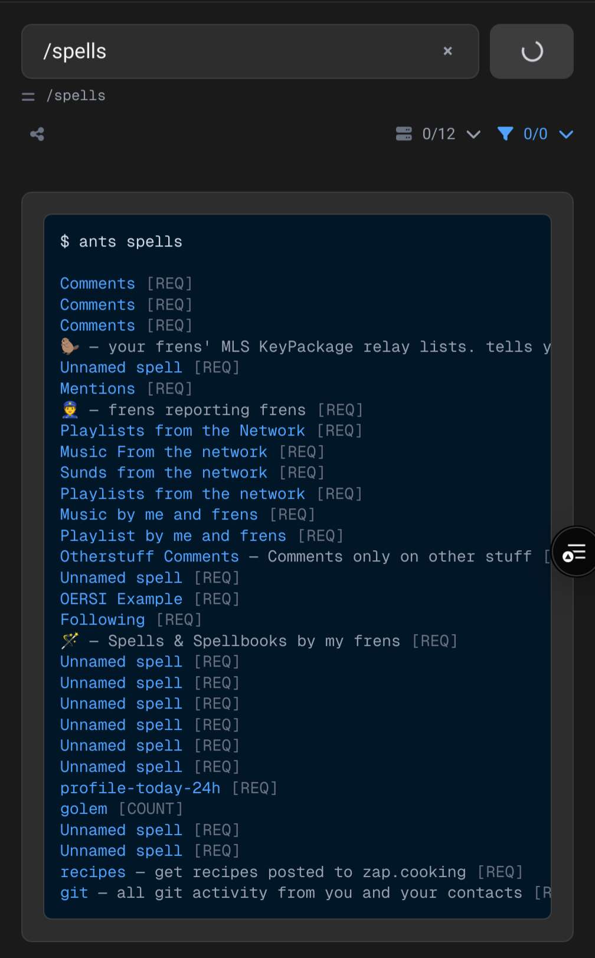Click the loading spinner button
Image resolution: width=595 pixels, height=958 pixels.
pos(531,51)
